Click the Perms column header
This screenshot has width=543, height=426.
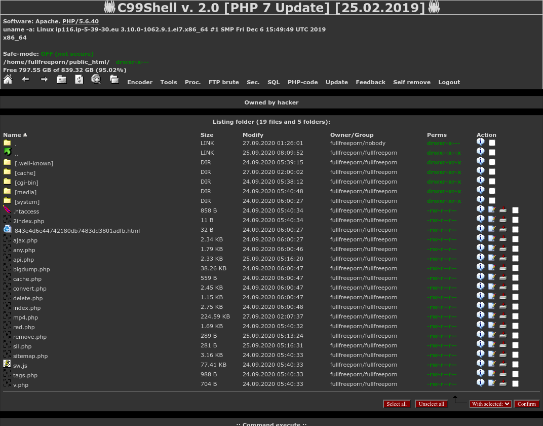coord(437,135)
